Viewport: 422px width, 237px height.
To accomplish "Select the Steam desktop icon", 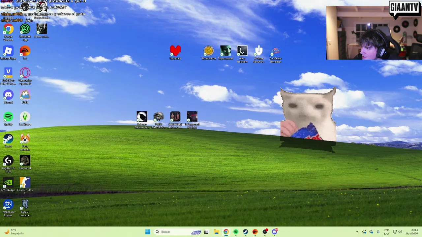I will pos(8,141).
